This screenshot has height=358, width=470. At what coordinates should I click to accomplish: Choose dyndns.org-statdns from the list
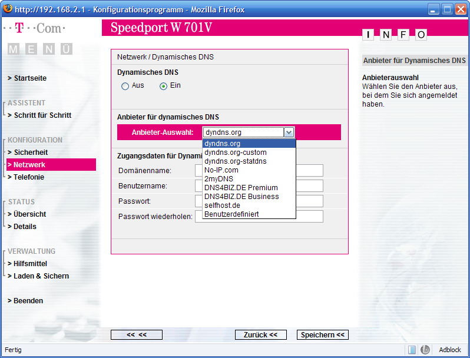tap(249, 161)
